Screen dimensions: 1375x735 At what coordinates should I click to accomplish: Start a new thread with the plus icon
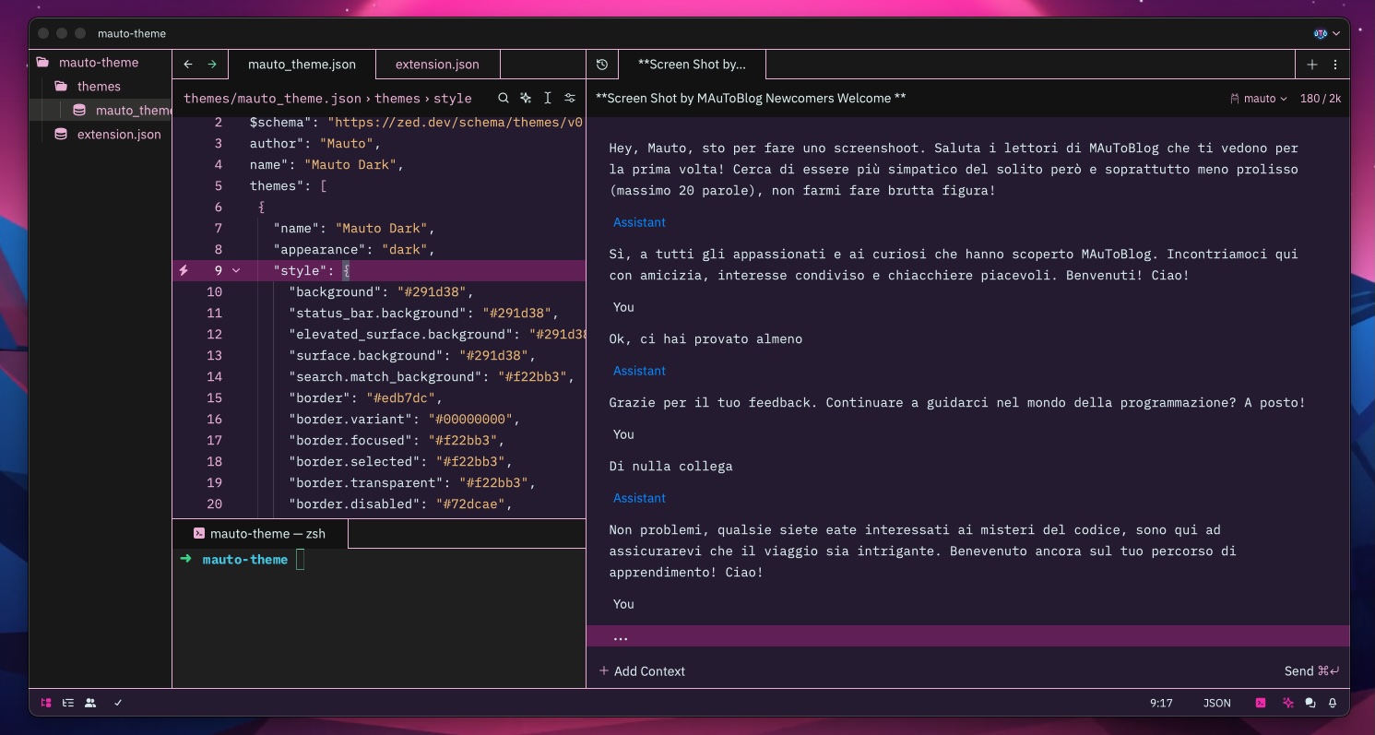point(1312,65)
